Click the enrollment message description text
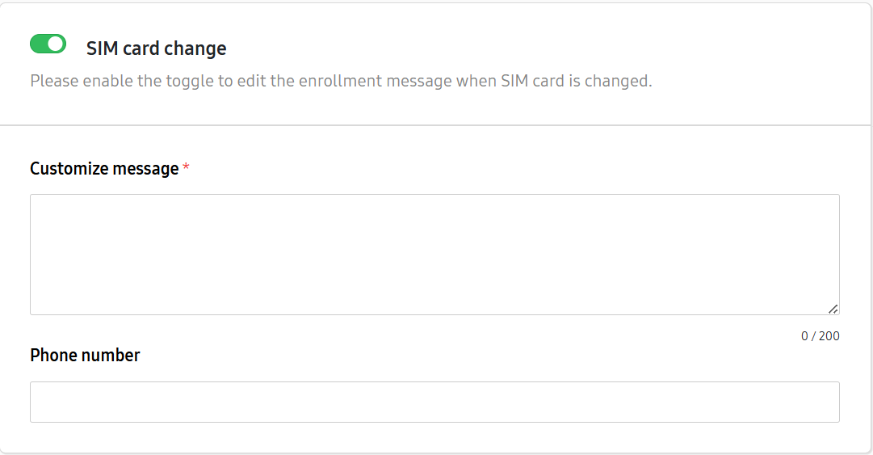The image size is (873, 455). (x=340, y=81)
